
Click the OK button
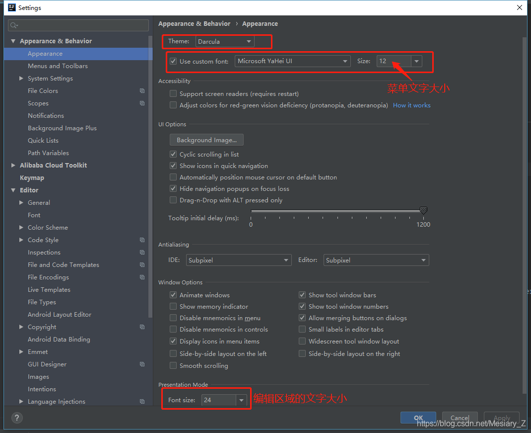point(418,418)
